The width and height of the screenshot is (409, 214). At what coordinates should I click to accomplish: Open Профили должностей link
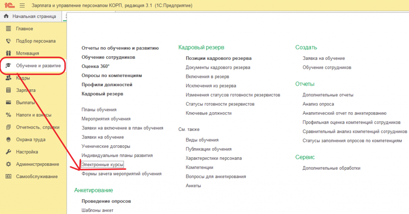(107, 85)
